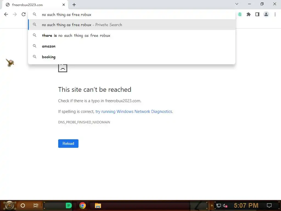Toggle the browser side panel icon
The height and width of the screenshot is (211, 281).
click(257, 14)
